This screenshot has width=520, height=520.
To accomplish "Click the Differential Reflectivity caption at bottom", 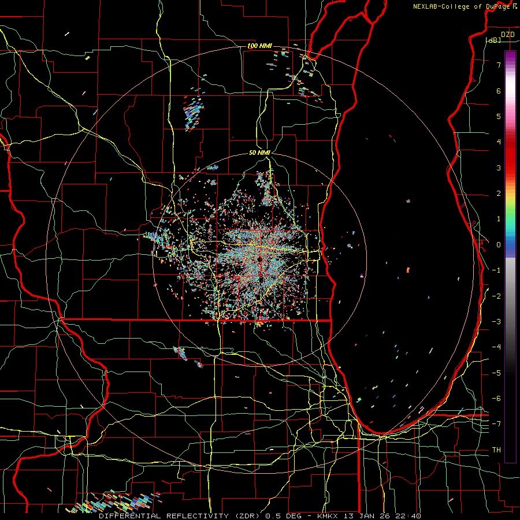I will pos(261,516).
